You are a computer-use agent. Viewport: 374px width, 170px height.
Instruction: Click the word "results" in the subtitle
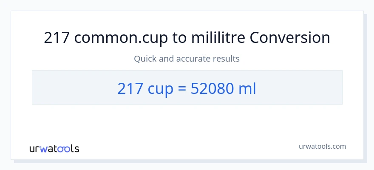tap(225, 59)
